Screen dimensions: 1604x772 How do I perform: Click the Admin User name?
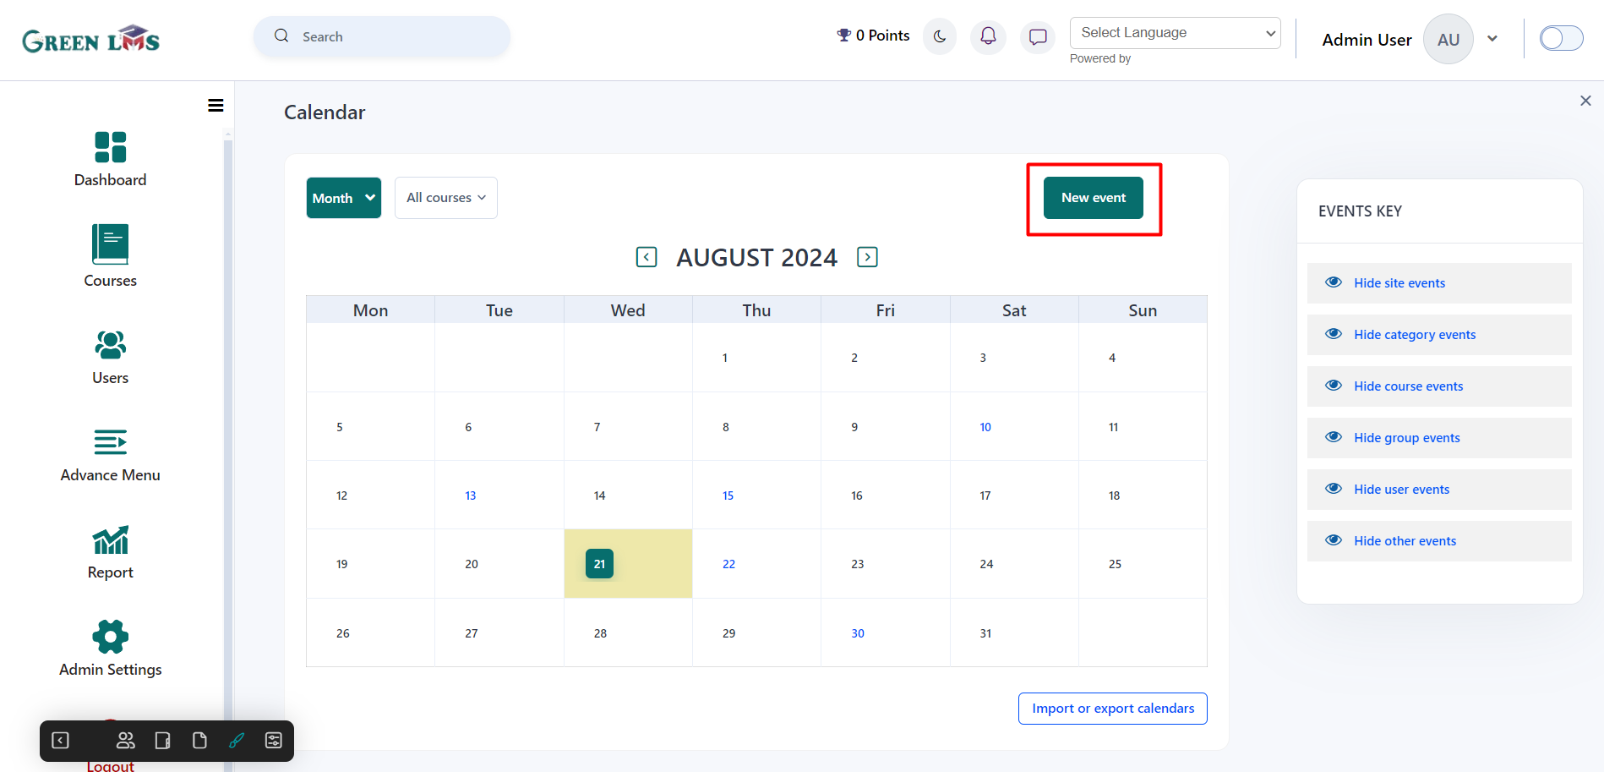click(x=1367, y=40)
